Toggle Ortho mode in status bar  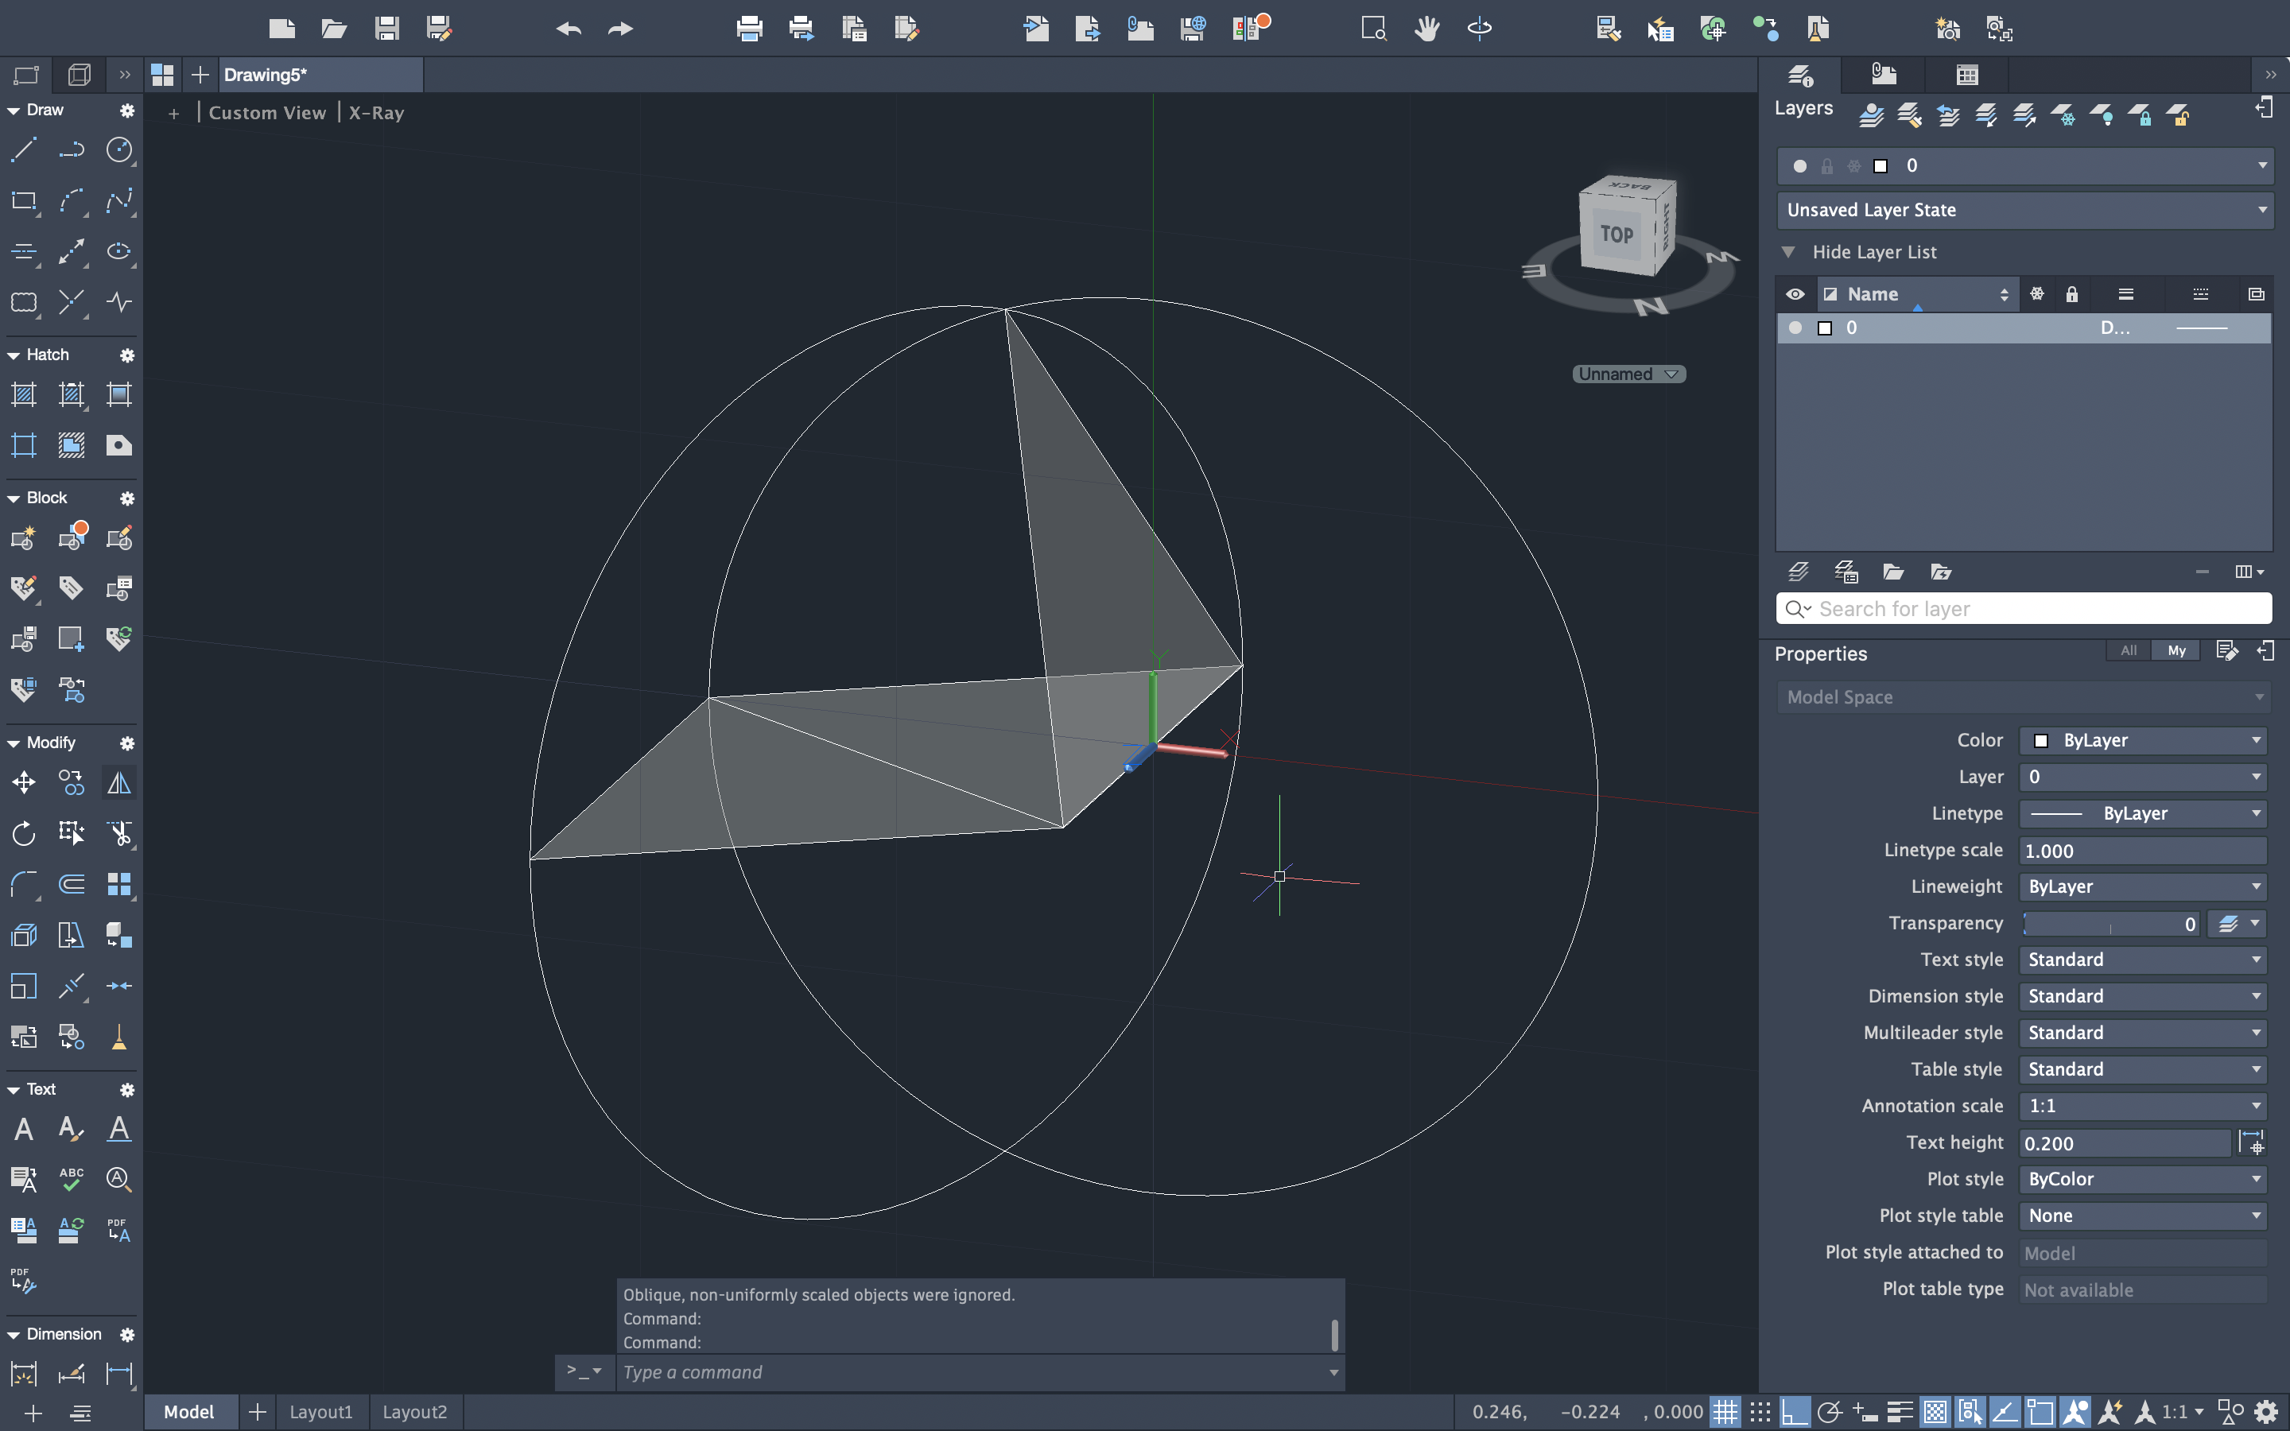pyautogui.click(x=1794, y=1412)
